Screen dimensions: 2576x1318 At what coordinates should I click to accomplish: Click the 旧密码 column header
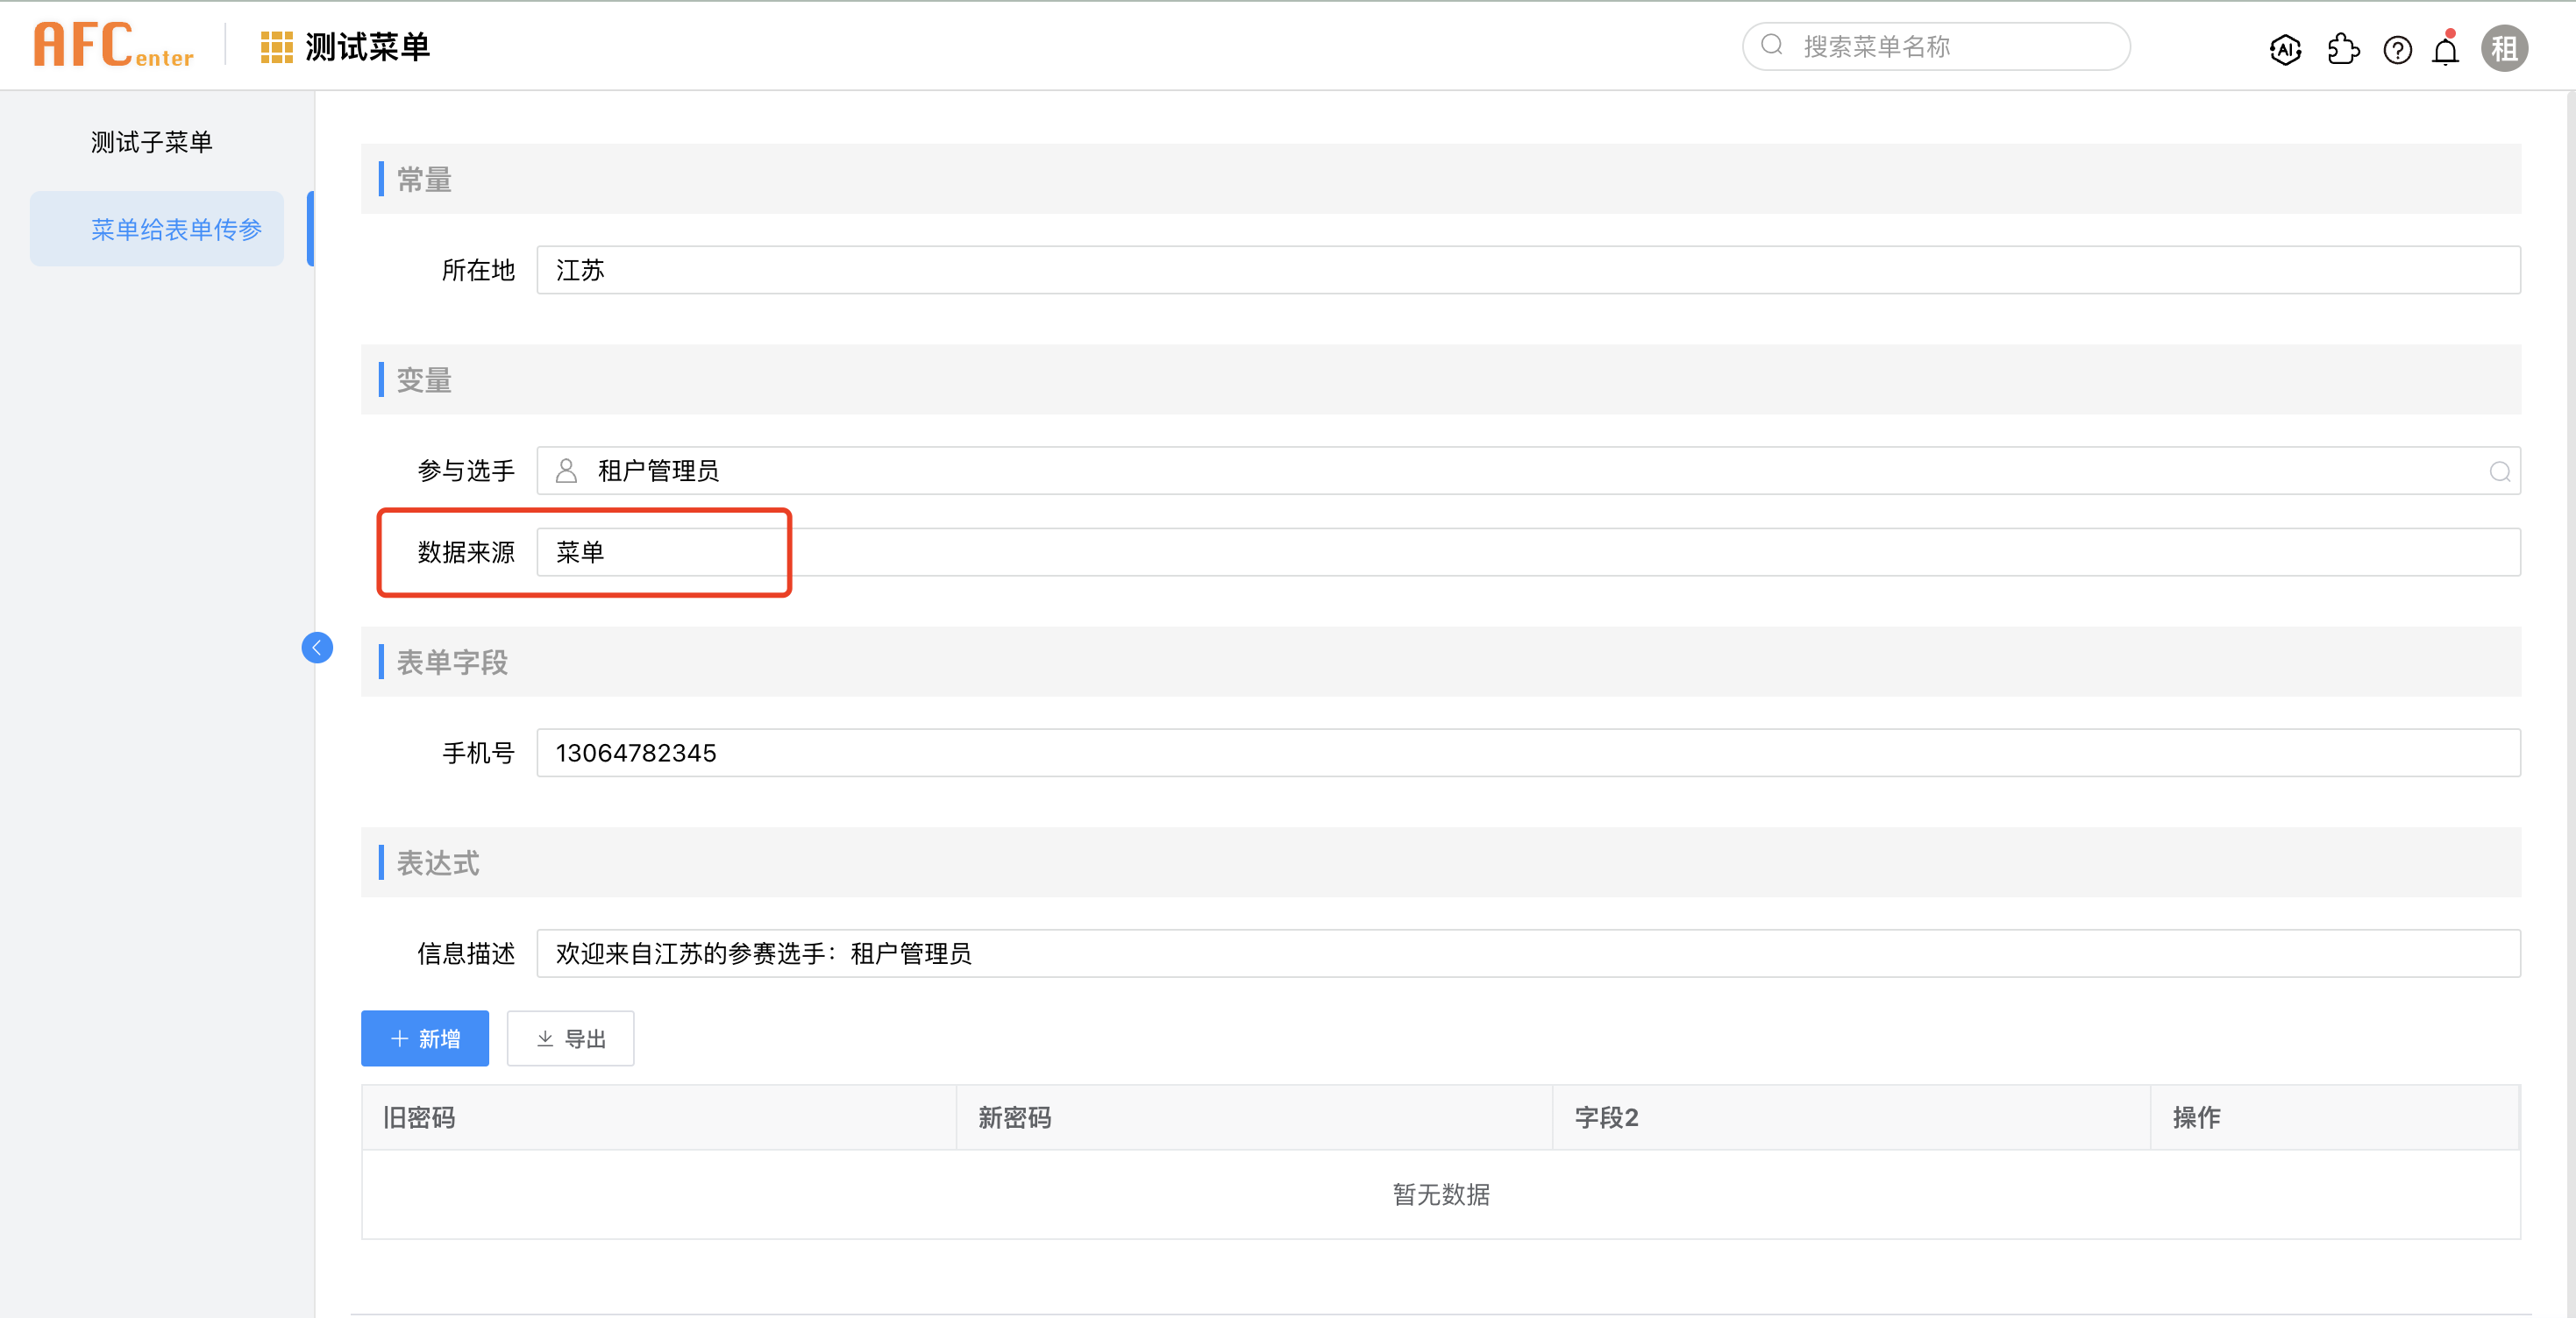[x=419, y=1117]
